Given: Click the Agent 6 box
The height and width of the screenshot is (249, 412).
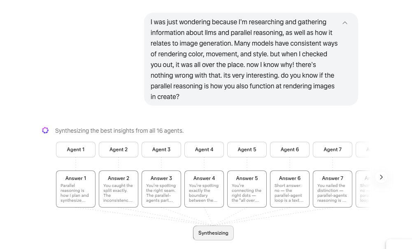Looking at the screenshot, I should click(x=290, y=150).
